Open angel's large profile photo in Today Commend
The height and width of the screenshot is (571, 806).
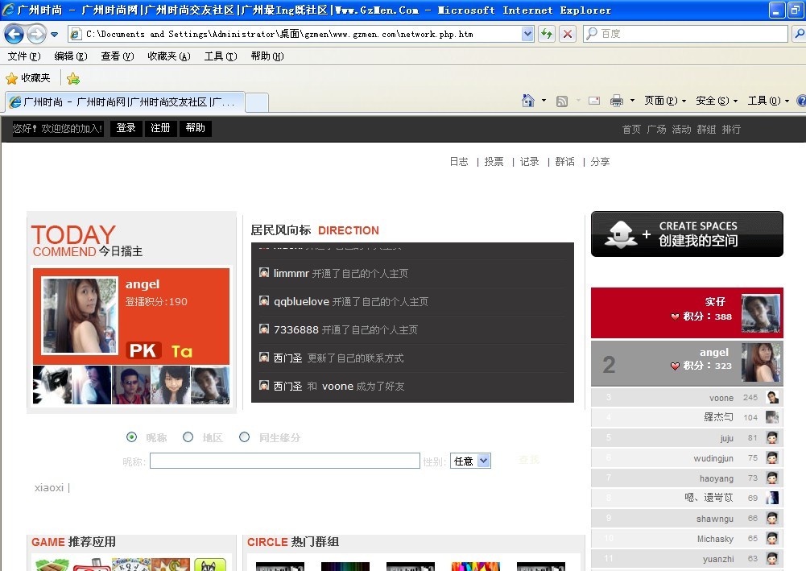click(x=80, y=315)
